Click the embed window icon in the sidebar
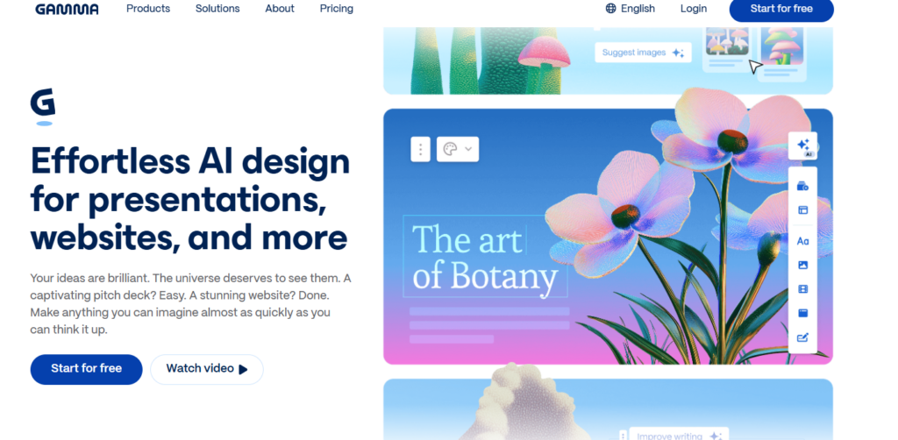898x440 pixels. click(x=802, y=313)
